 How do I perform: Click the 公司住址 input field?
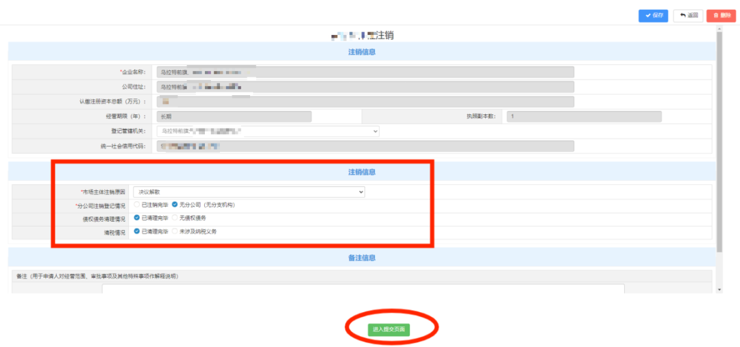pyautogui.click(x=365, y=87)
